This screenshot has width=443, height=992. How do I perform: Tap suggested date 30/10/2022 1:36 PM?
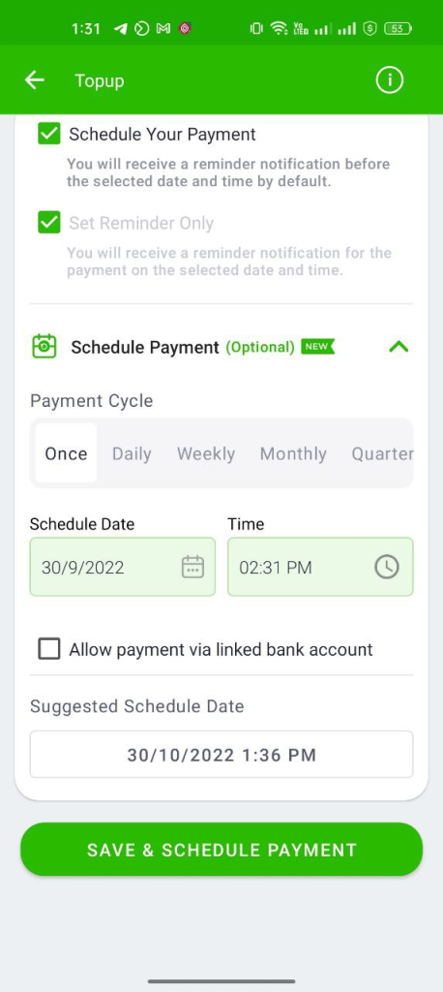point(221,754)
